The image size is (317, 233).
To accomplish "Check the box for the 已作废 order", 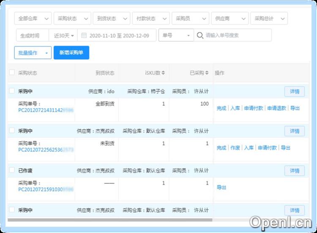I will (12, 170).
